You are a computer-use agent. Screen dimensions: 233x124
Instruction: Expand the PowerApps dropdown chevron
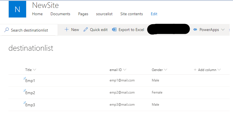[223, 30]
